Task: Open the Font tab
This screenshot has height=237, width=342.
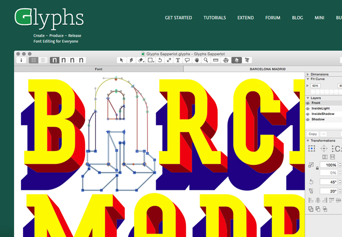Action: [99, 69]
